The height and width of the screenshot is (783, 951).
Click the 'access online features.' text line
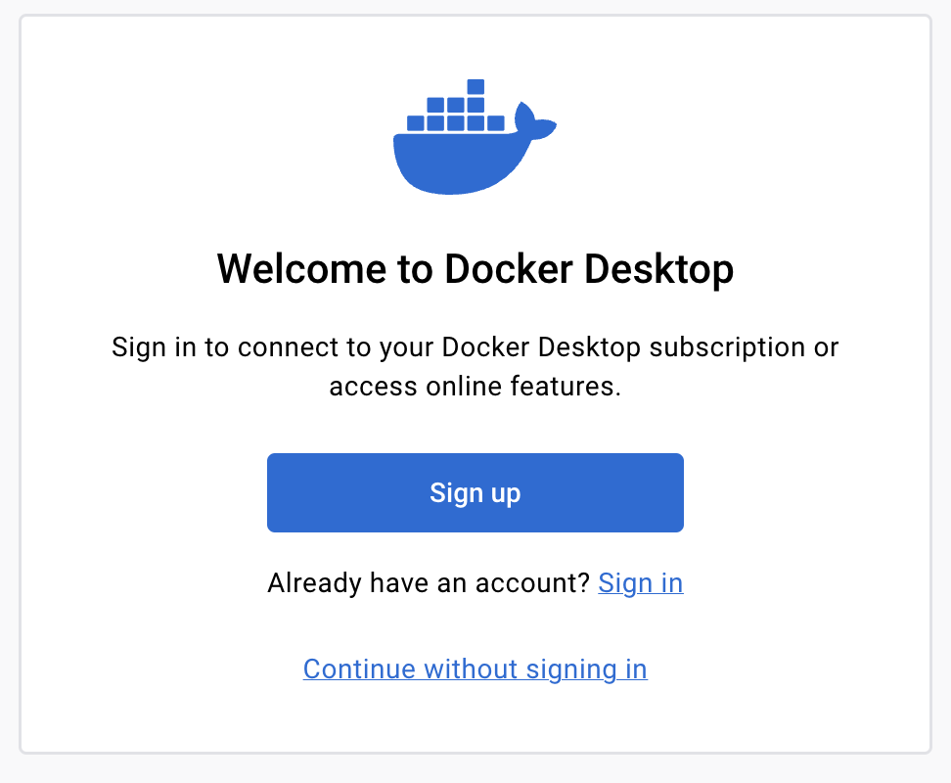475,387
